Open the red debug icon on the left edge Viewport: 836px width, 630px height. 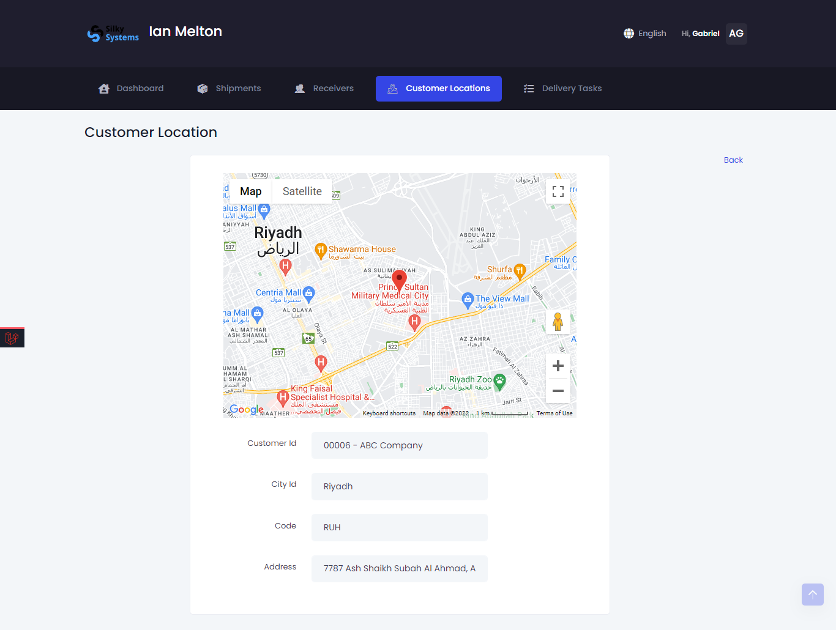pos(12,337)
